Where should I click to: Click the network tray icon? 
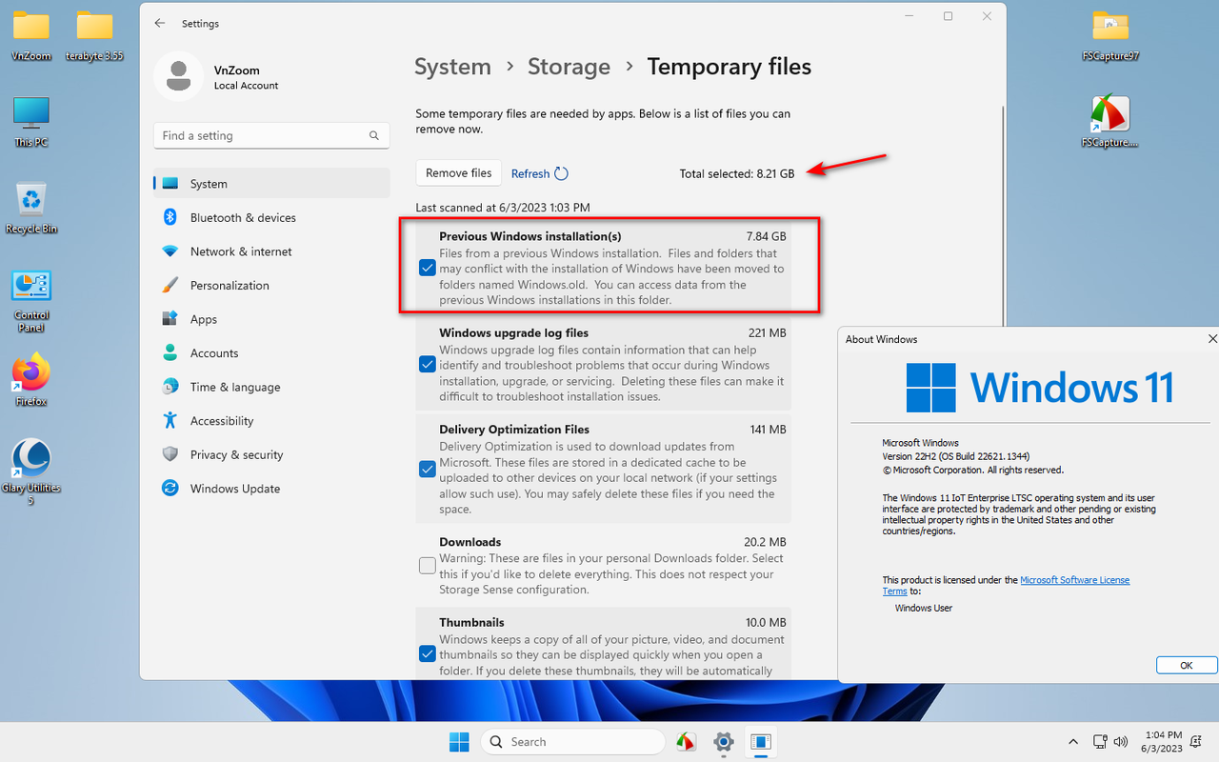(1101, 741)
